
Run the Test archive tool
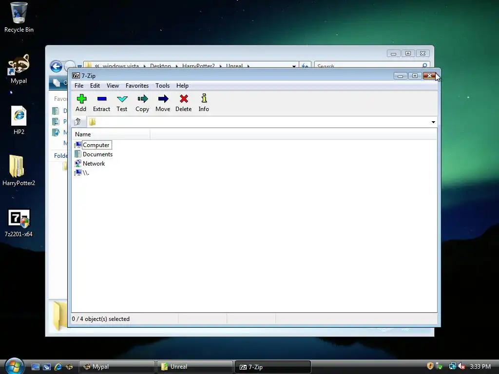pyautogui.click(x=122, y=103)
